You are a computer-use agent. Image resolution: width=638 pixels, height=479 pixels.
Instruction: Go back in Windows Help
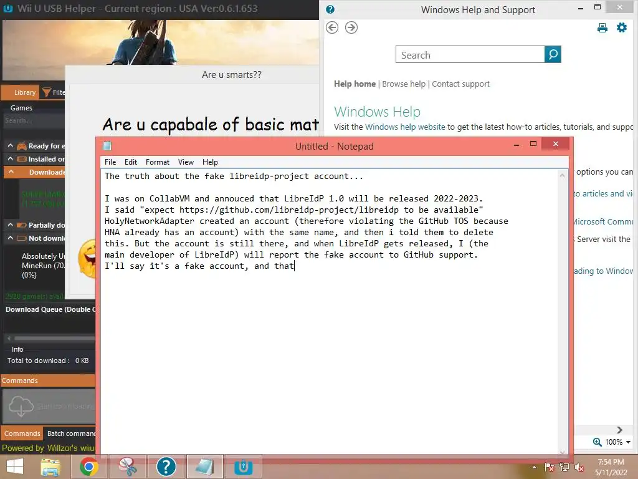click(332, 27)
